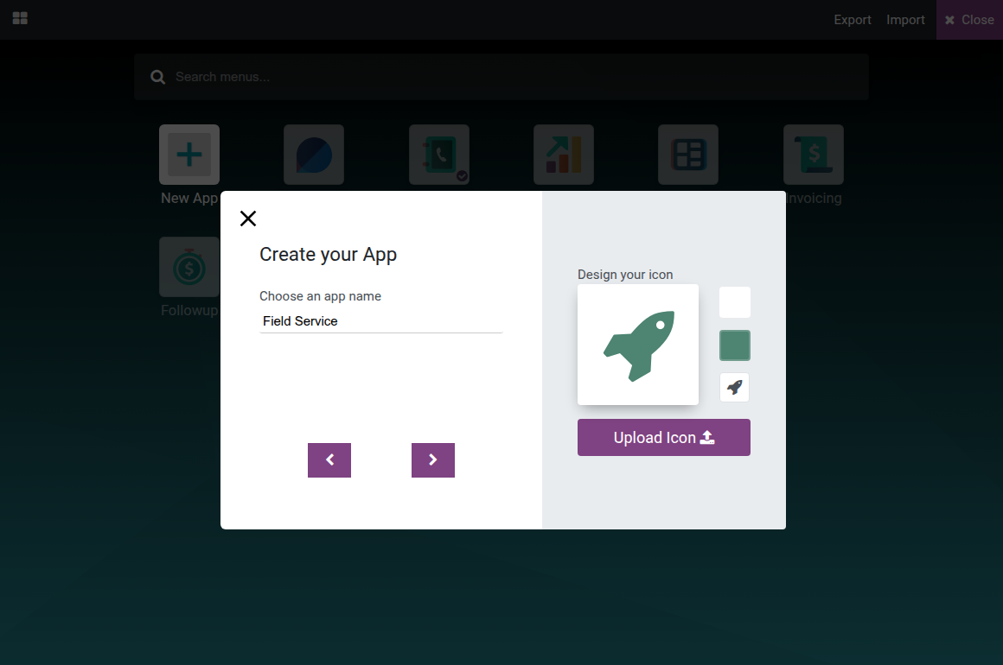The height and width of the screenshot is (665, 1003).
Task: Open the home menu grid icon
Action: 21,18
